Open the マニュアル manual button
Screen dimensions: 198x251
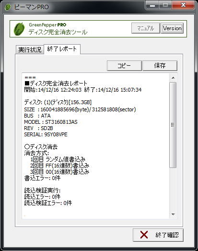point(146,28)
